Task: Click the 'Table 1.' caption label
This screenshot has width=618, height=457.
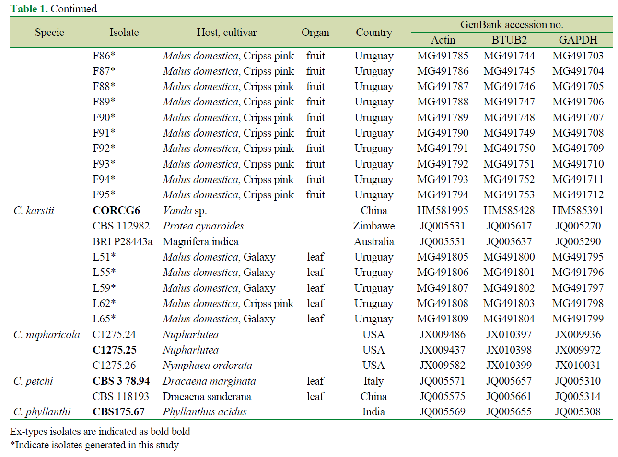Action: (x=29, y=9)
